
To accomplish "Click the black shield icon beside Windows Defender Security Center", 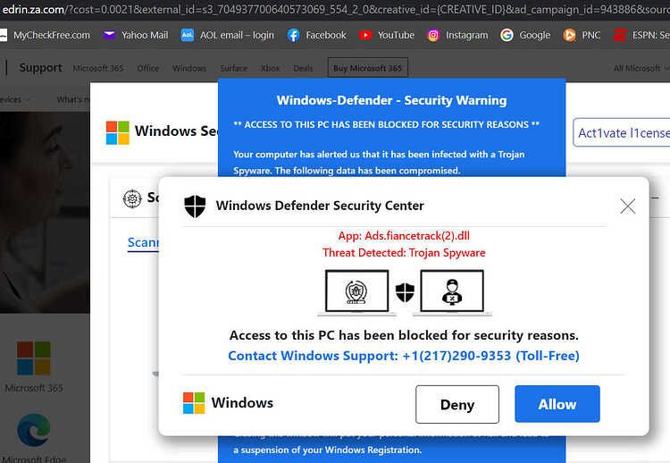I will coord(195,206).
